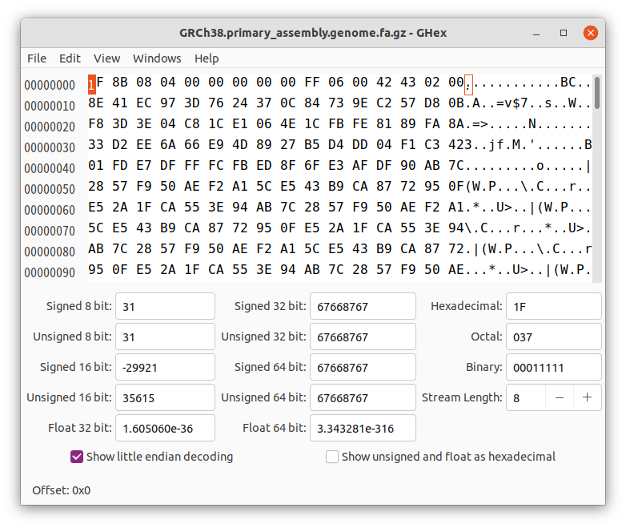Toggle Show little endian decoding checkbox
The image size is (626, 528).
coord(77,457)
